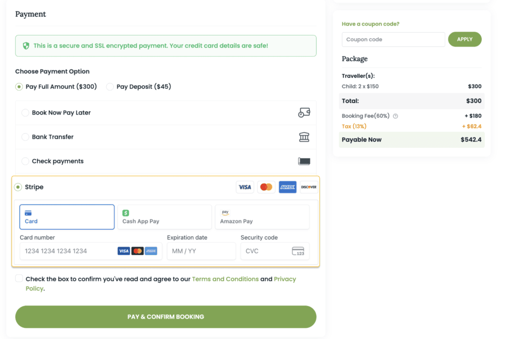Check the terms agreement checkbox

19,279
